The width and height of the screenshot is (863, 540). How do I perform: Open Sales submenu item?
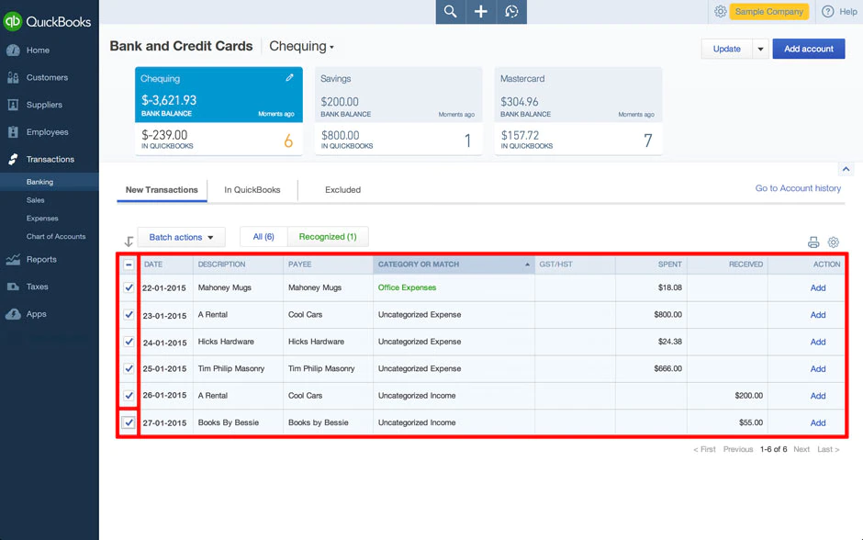tap(35, 200)
